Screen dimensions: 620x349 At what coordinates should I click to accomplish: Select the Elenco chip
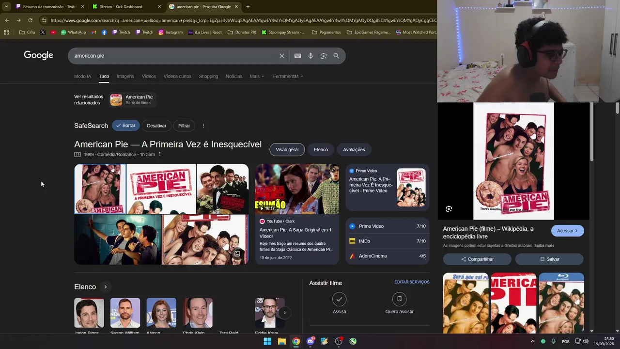[x=321, y=150]
